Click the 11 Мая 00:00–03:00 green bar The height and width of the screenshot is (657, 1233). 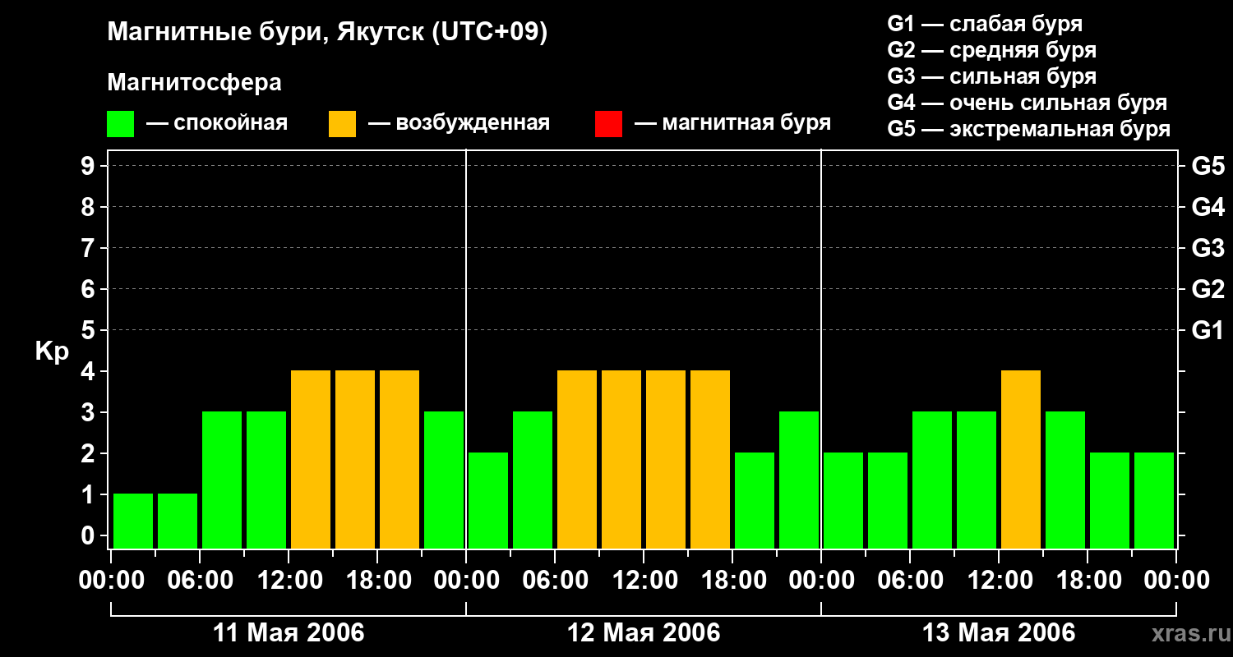[133, 521]
